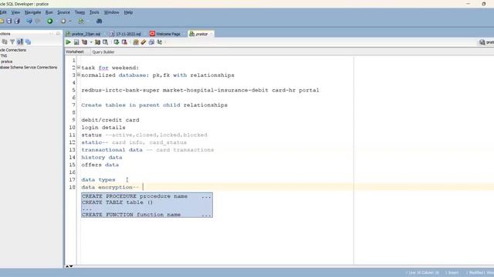Open the SQL History icon

pyautogui.click(x=160, y=42)
